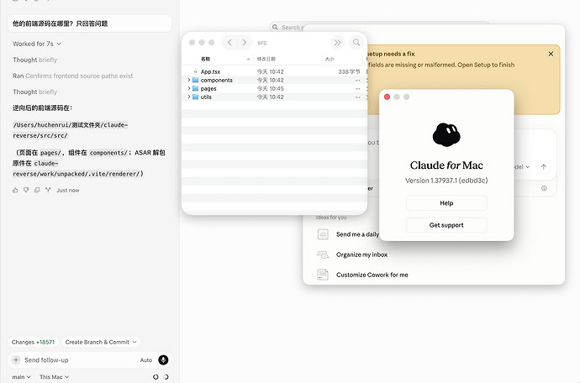Go forward in the Finder src window
580x383 pixels.
pyautogui.click(x=244, y=43)
